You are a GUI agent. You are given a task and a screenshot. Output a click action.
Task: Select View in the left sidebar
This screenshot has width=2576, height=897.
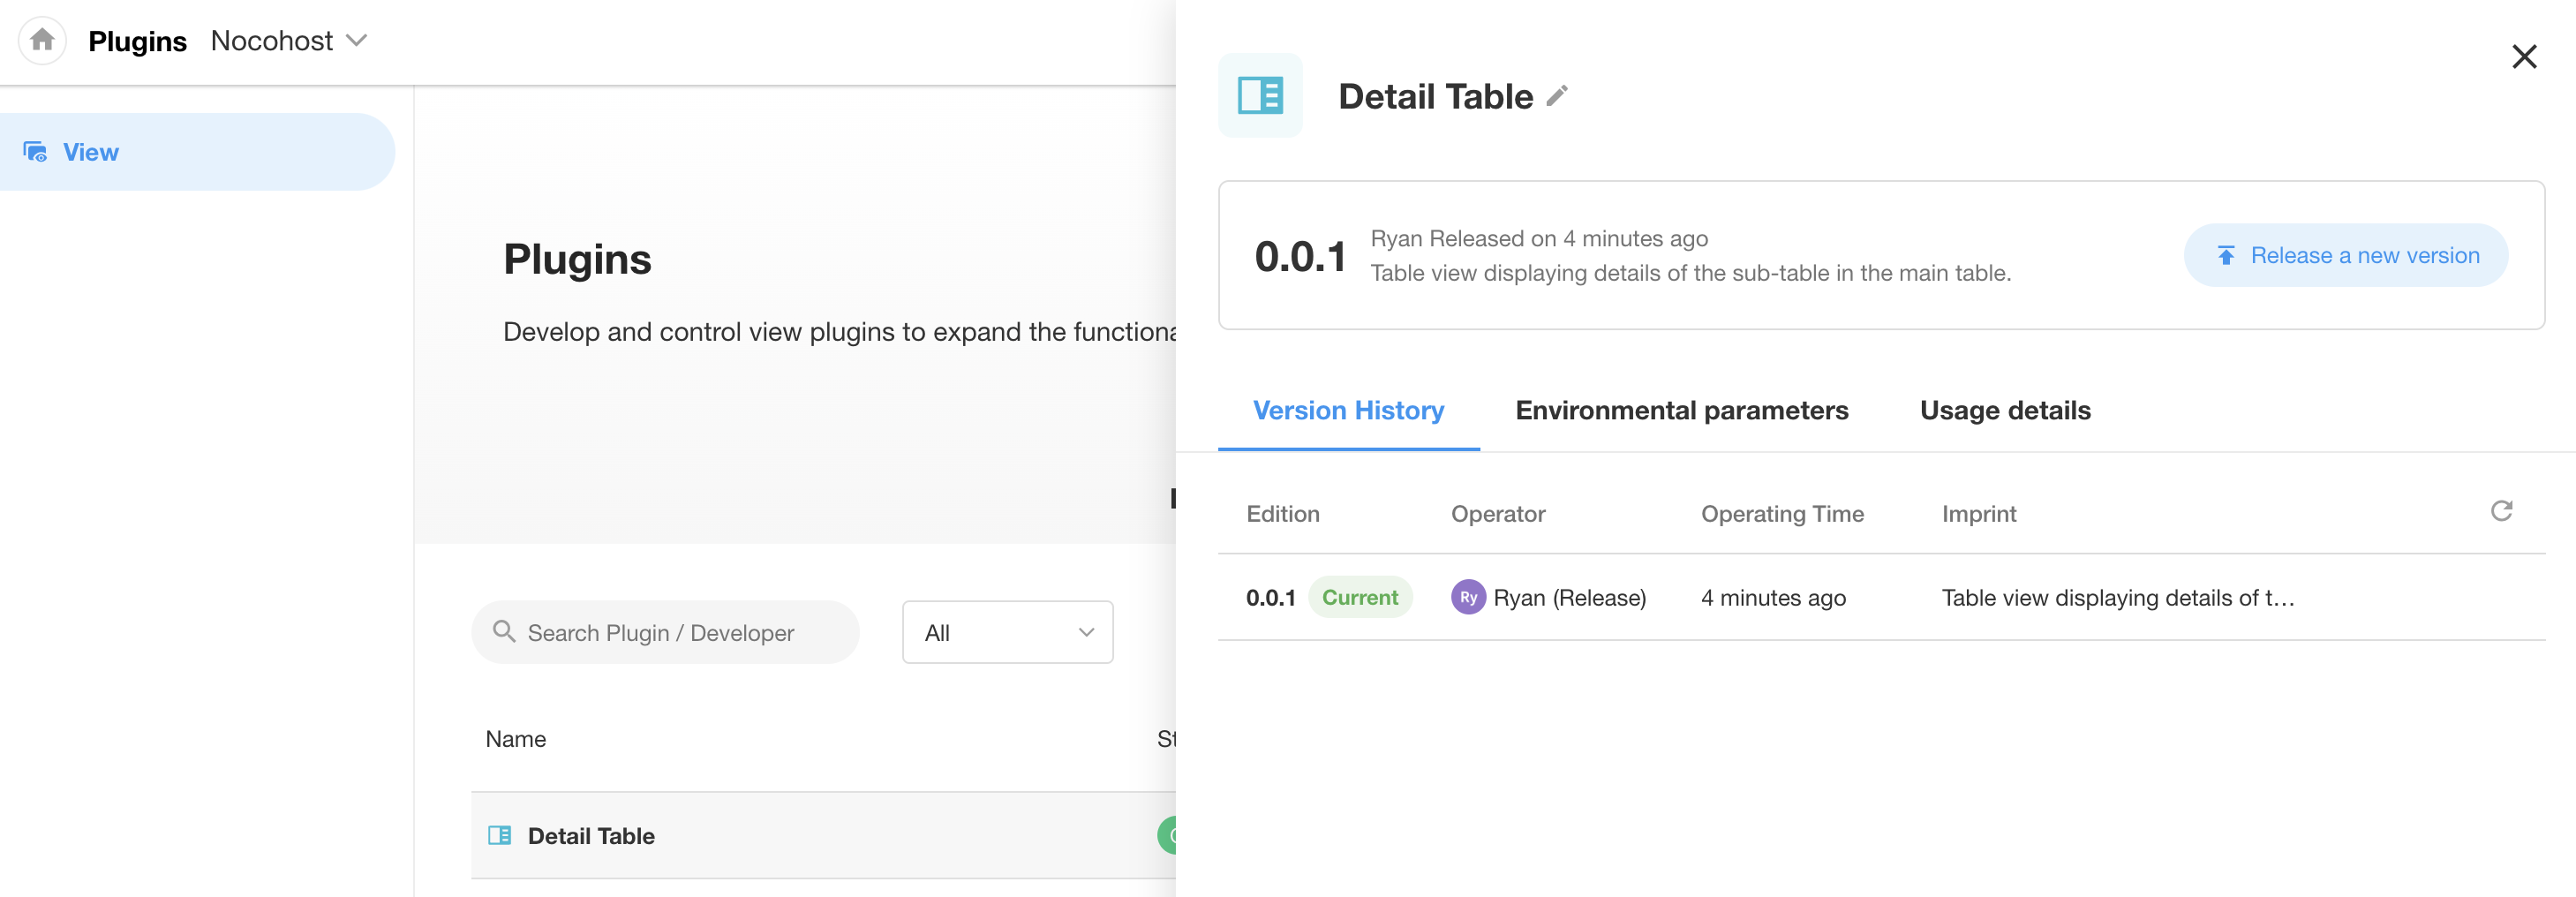click(x=197, y=152)
